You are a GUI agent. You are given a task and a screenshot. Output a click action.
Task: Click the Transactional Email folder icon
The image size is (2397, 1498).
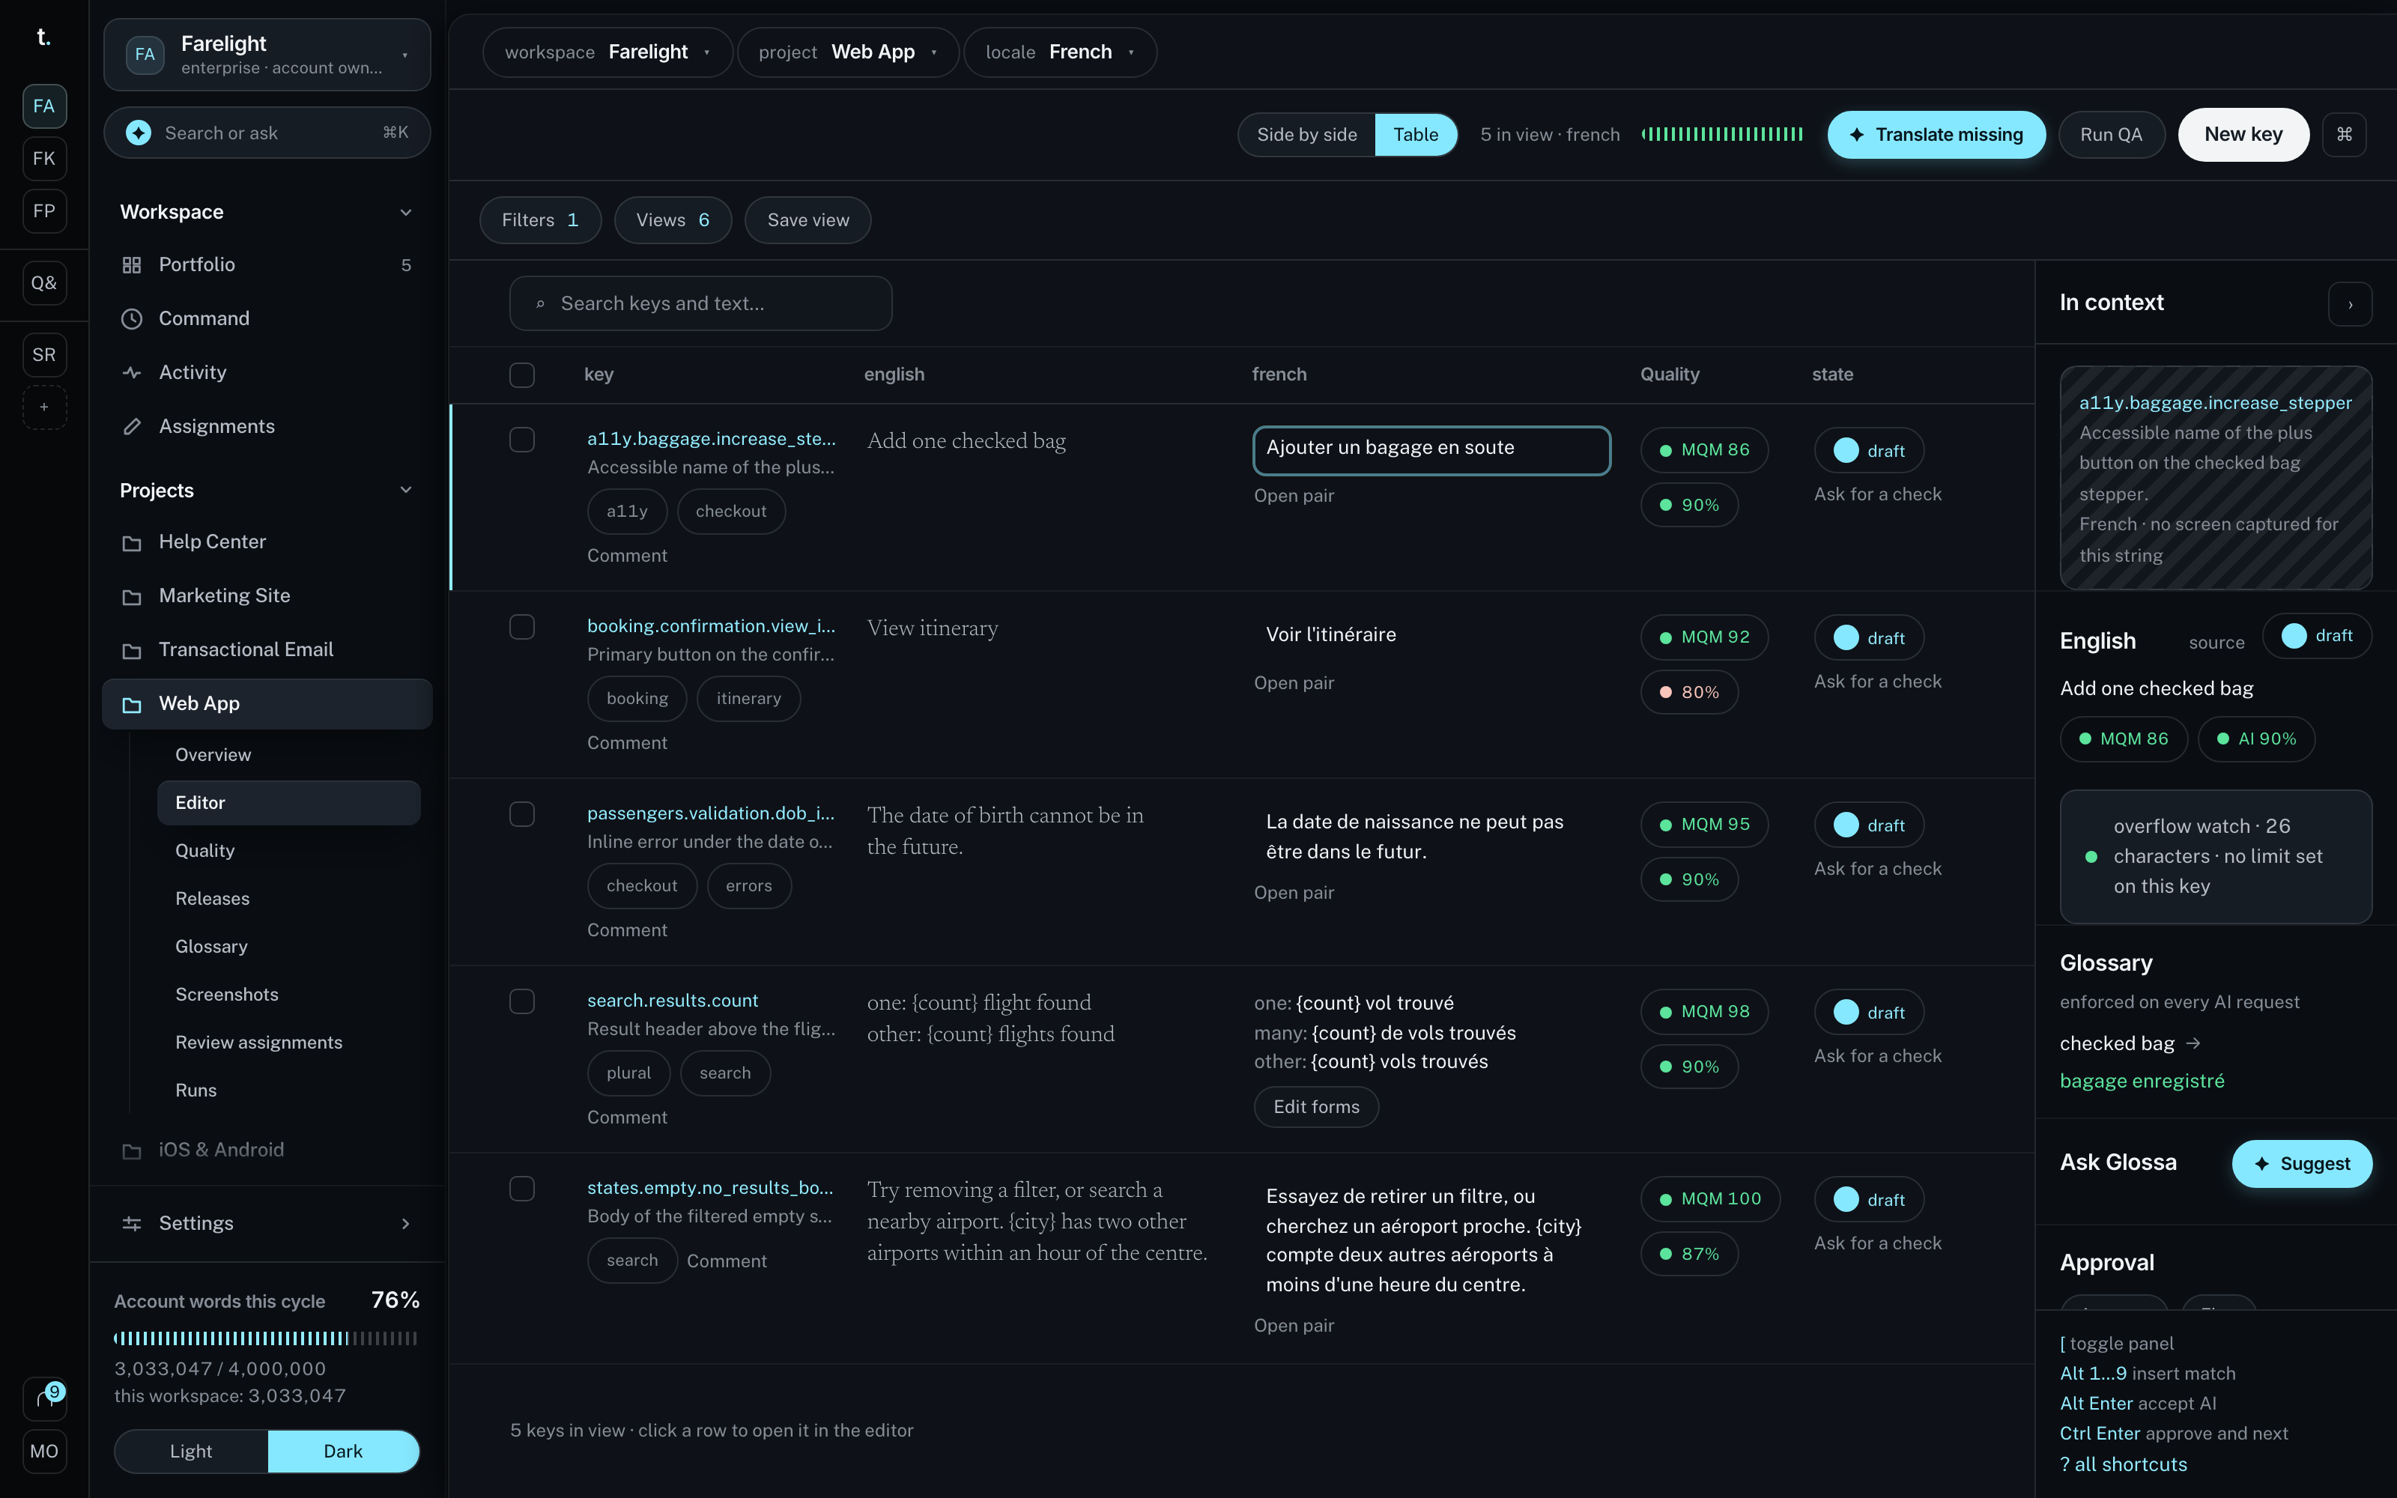[x=132, y=651]
